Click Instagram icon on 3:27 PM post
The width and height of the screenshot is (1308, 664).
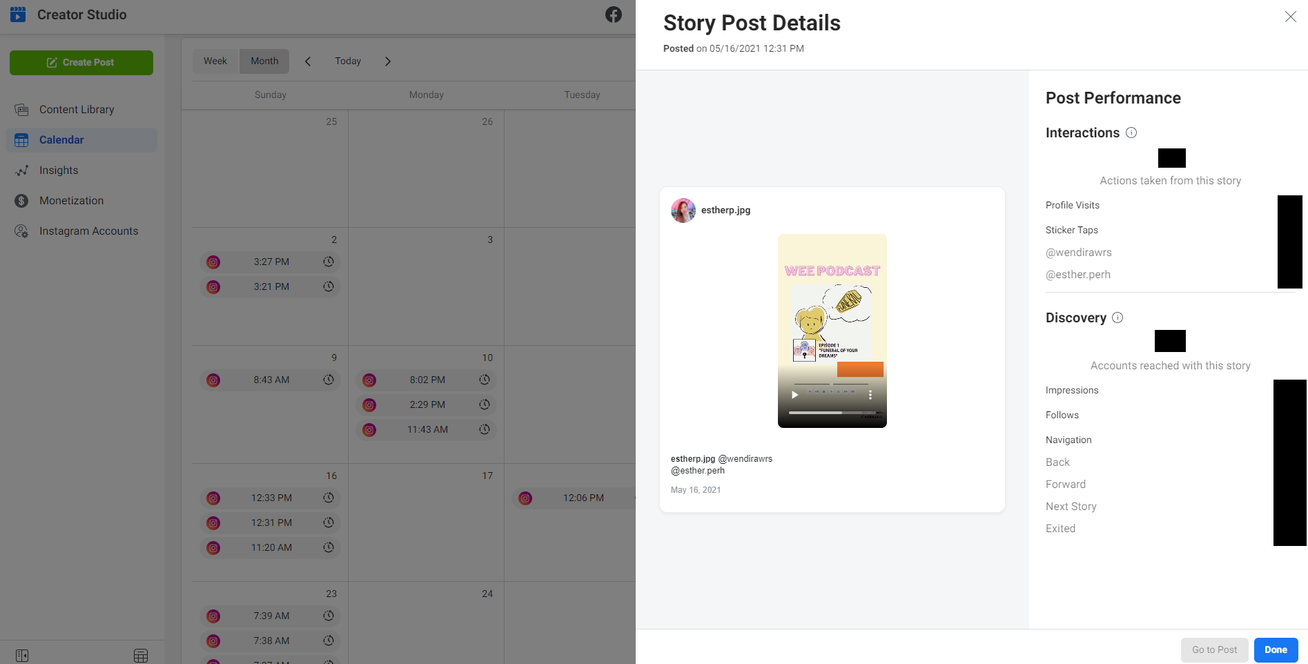214,262
